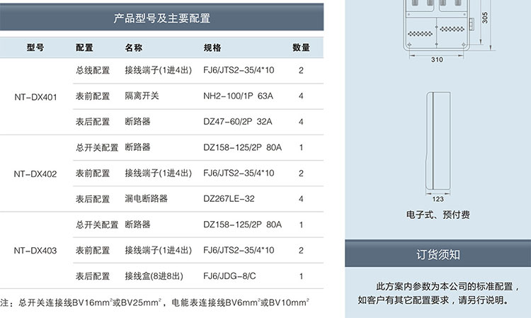Screen dimensions: 531x318
Task: Click the front-view diagram above 310 dimension
Action: tap(437, 25)
